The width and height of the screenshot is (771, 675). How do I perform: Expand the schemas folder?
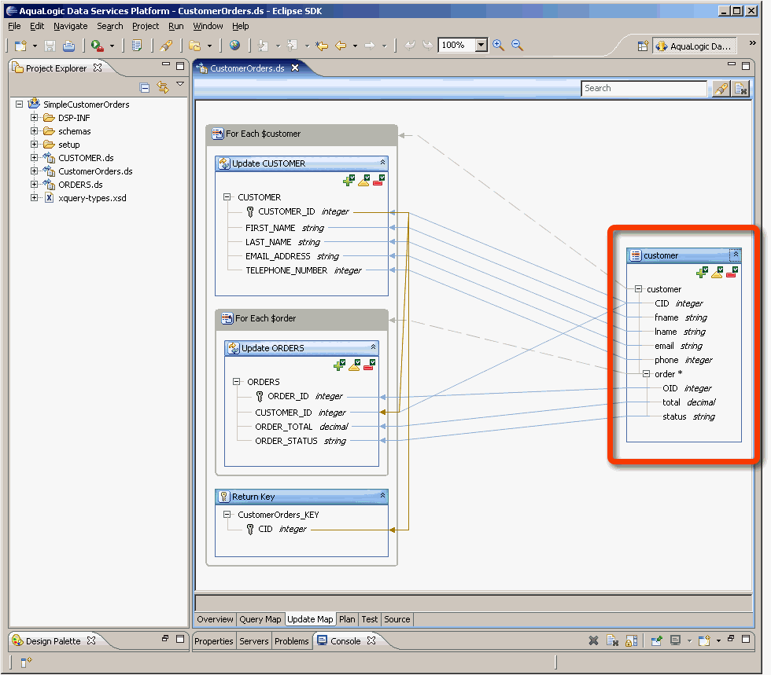(x=34, y=130)
